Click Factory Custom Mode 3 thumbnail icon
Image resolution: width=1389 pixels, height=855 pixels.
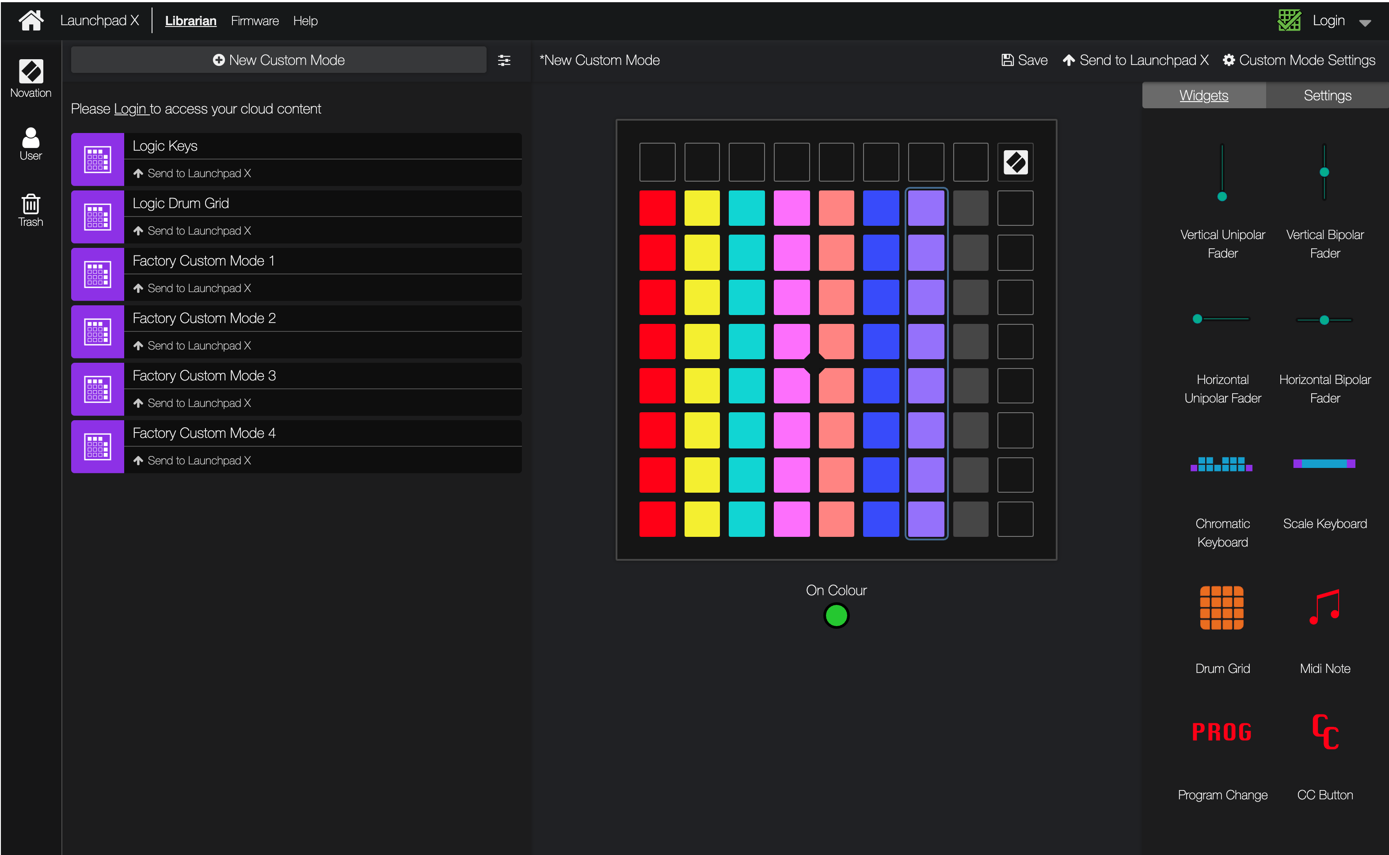pos(97,390)
